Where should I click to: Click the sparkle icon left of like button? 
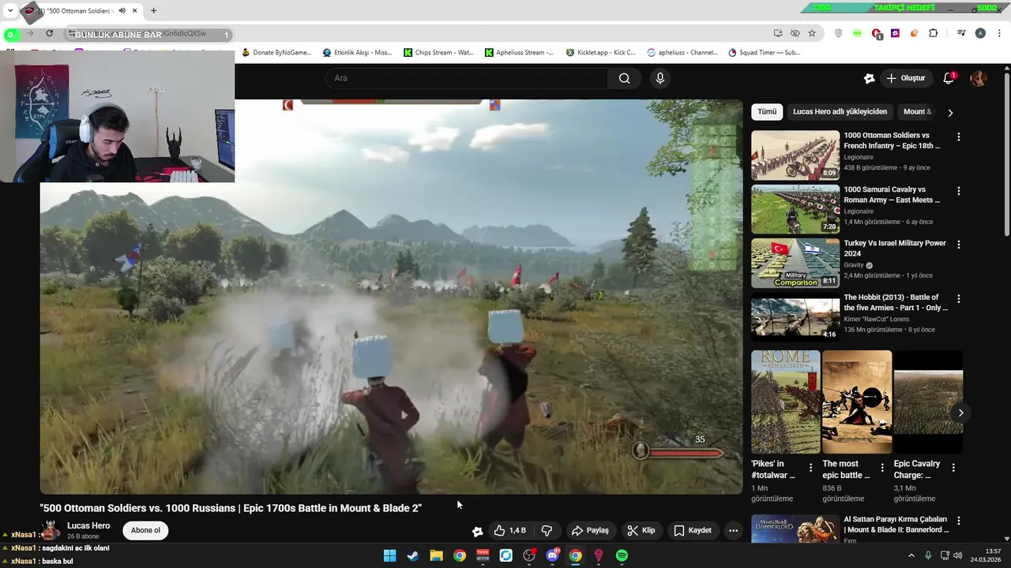[477, 531]
